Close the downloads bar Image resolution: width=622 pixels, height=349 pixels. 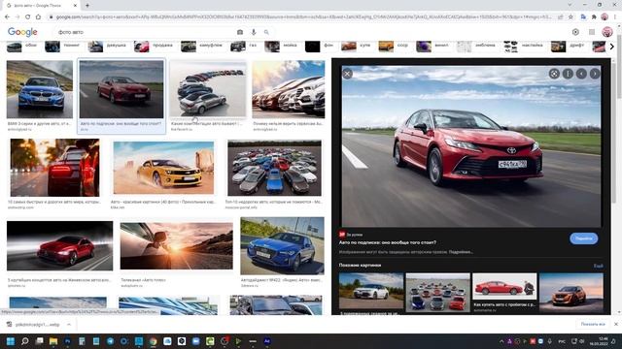click(616, 324)
